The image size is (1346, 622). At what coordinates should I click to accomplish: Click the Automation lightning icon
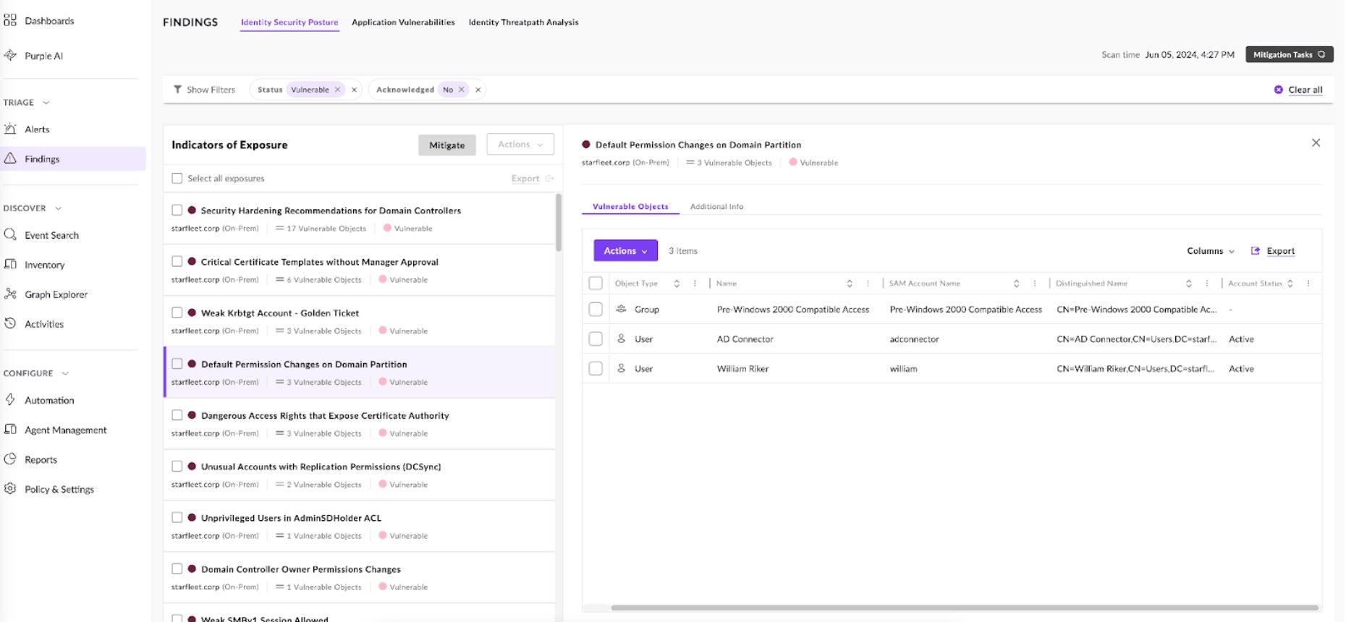tap(10, 400)
